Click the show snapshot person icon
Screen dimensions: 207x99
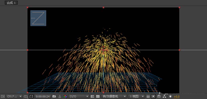point(60,96)
